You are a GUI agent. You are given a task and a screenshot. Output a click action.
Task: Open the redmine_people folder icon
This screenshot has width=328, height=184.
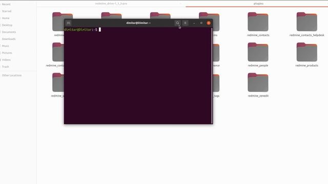258,52
